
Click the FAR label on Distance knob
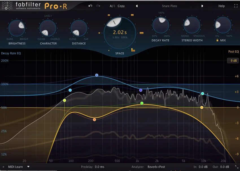point(86,39)
